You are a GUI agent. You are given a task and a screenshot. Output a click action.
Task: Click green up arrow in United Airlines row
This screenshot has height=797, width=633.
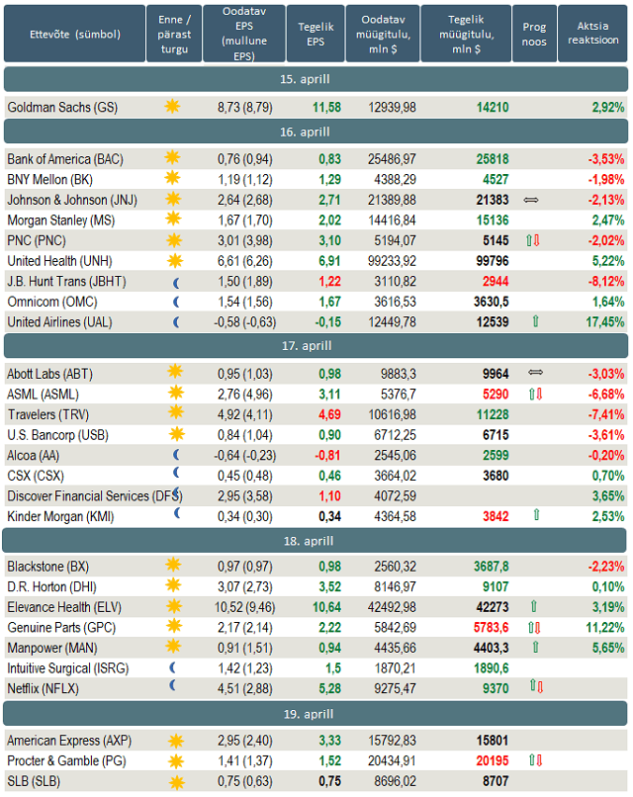click(535, 321)
